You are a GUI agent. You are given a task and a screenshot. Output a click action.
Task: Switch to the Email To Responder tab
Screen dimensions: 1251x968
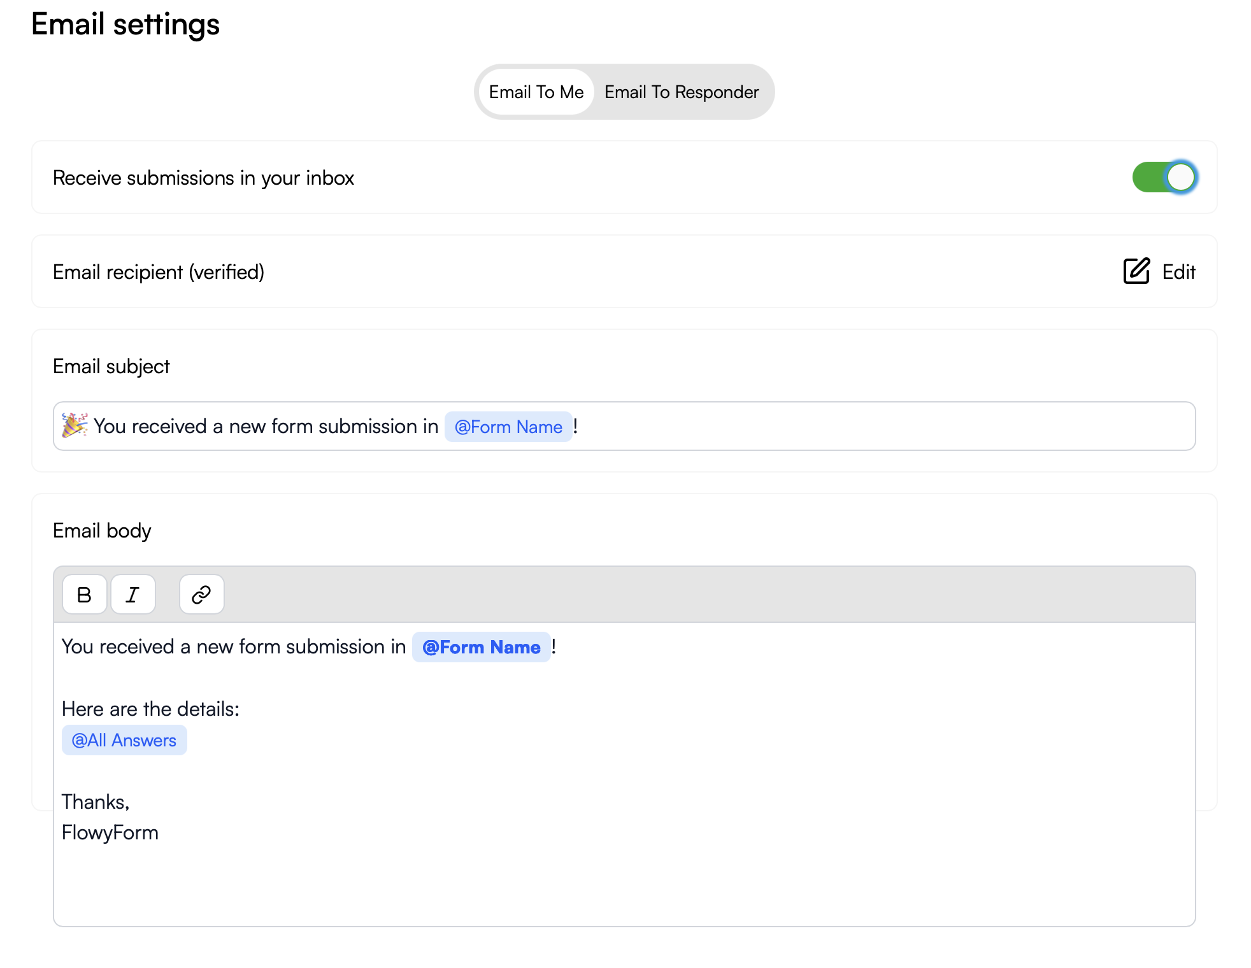(681, 92)
